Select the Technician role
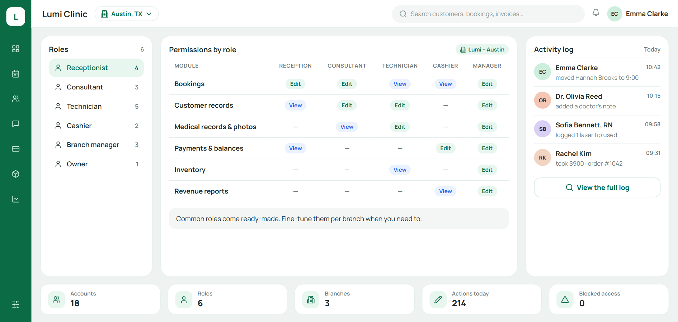Screen dimensions: 678x322 pyautogui.click(x=96, y=107)
